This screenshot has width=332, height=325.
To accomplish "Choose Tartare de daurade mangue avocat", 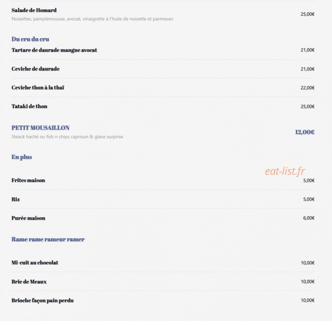I will [54, 50].
